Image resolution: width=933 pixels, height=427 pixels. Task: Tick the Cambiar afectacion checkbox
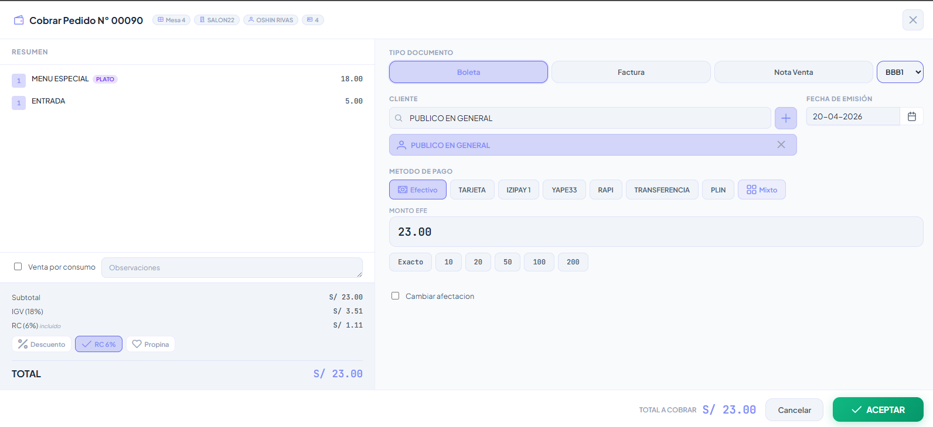pyautogui.click(x=396, y=296)
